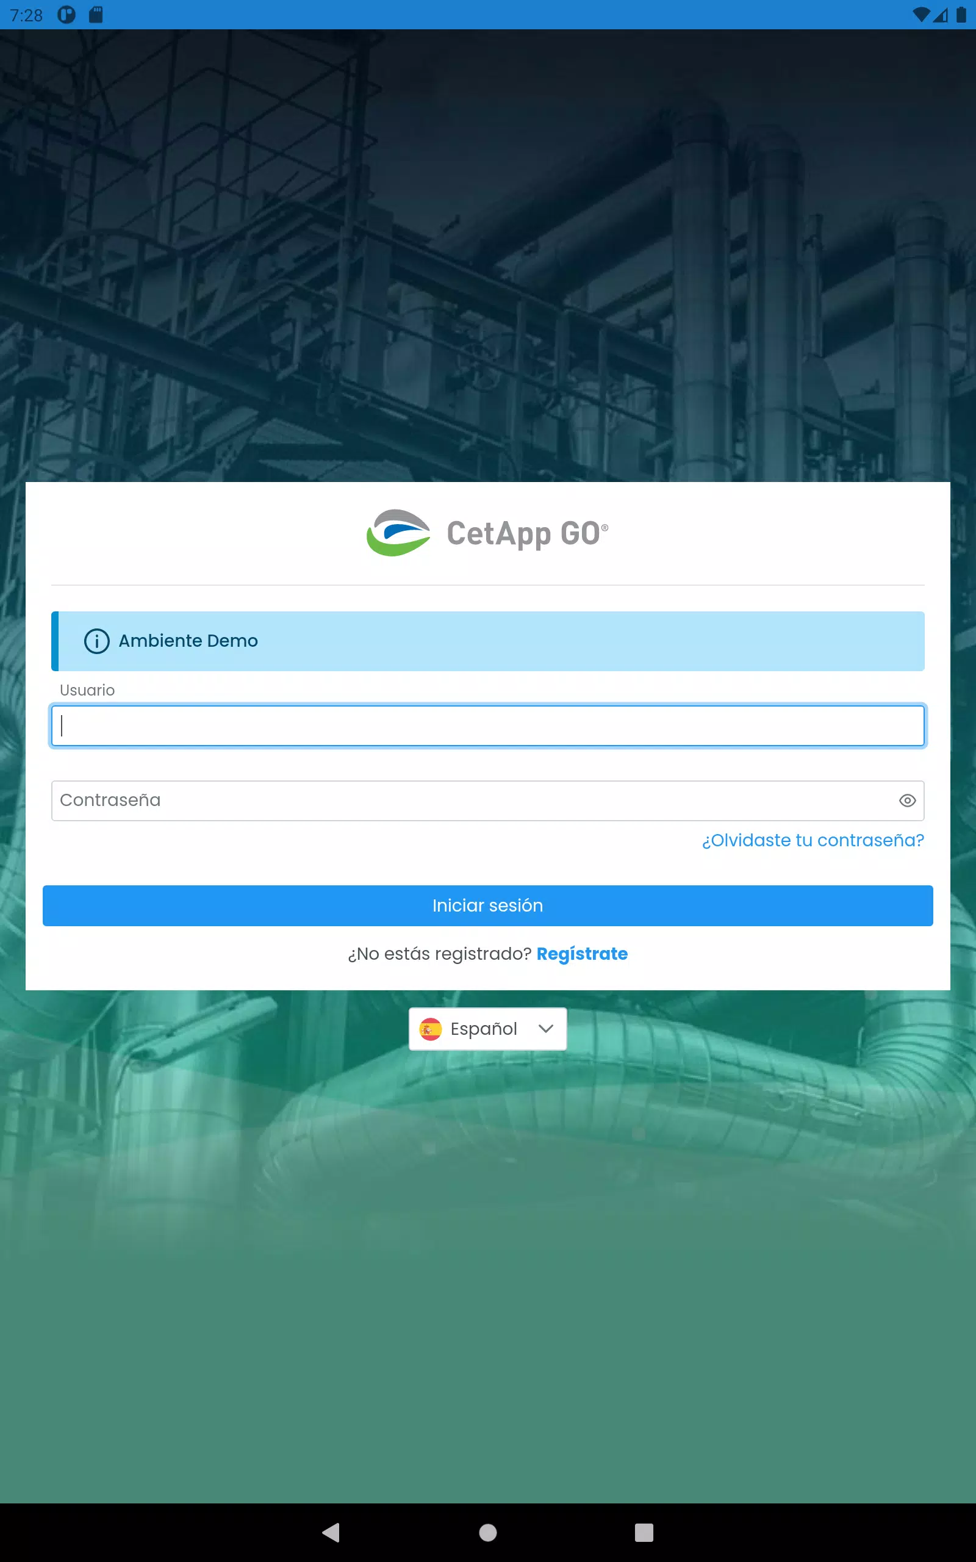Click the Ambiente Demo banner text
This screenshot has width=976, height=1562.
point(188,641)
